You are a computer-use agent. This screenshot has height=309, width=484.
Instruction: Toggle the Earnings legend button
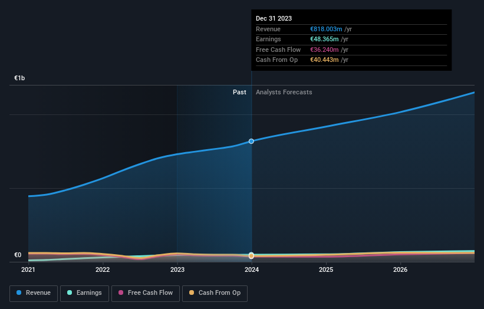[x=84, y=293]
